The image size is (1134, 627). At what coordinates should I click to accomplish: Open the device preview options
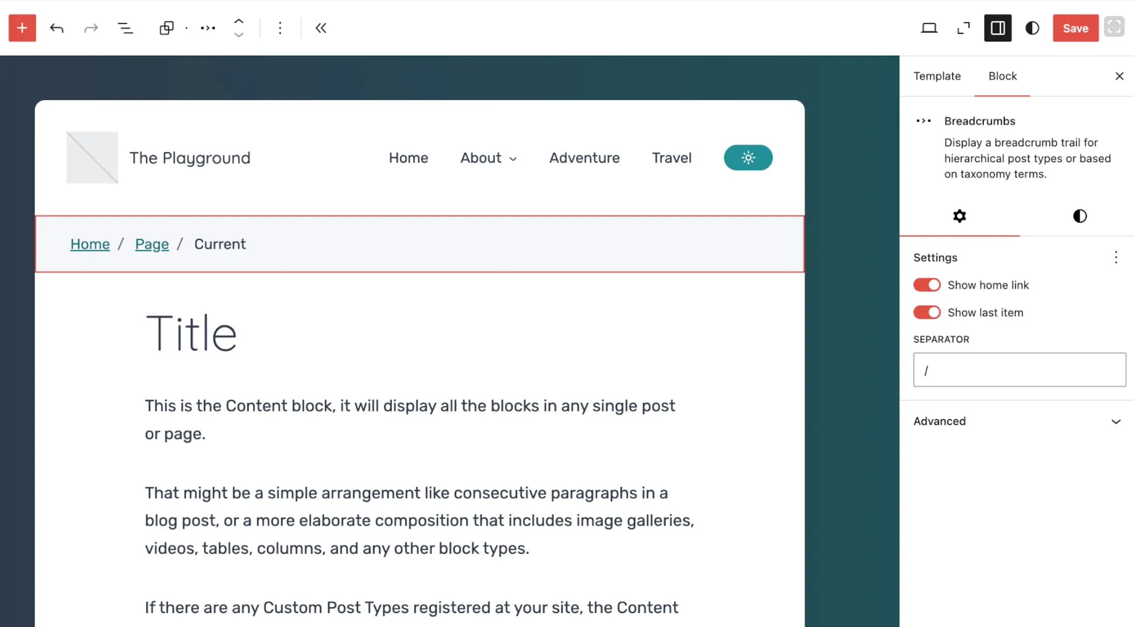click(929, 28)
